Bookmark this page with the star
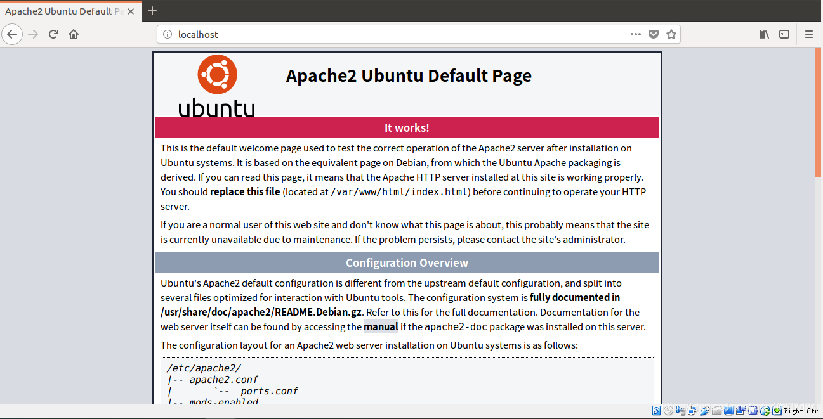 coord(671,34)
